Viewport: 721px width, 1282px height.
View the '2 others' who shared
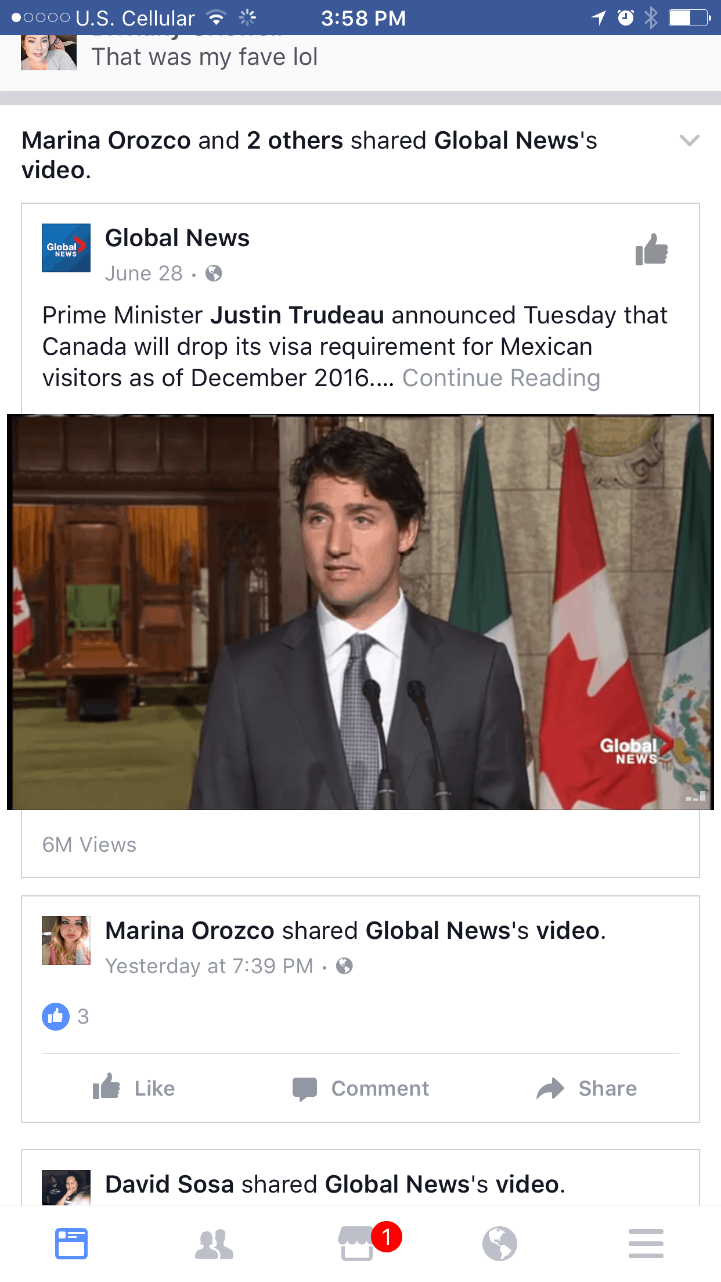point(295,141)
